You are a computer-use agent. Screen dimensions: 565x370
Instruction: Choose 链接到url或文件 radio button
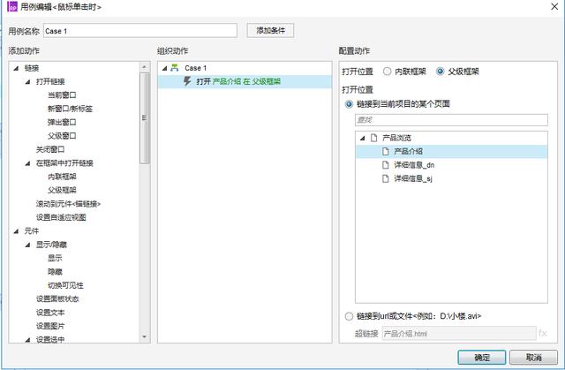(x=349, y=316)
